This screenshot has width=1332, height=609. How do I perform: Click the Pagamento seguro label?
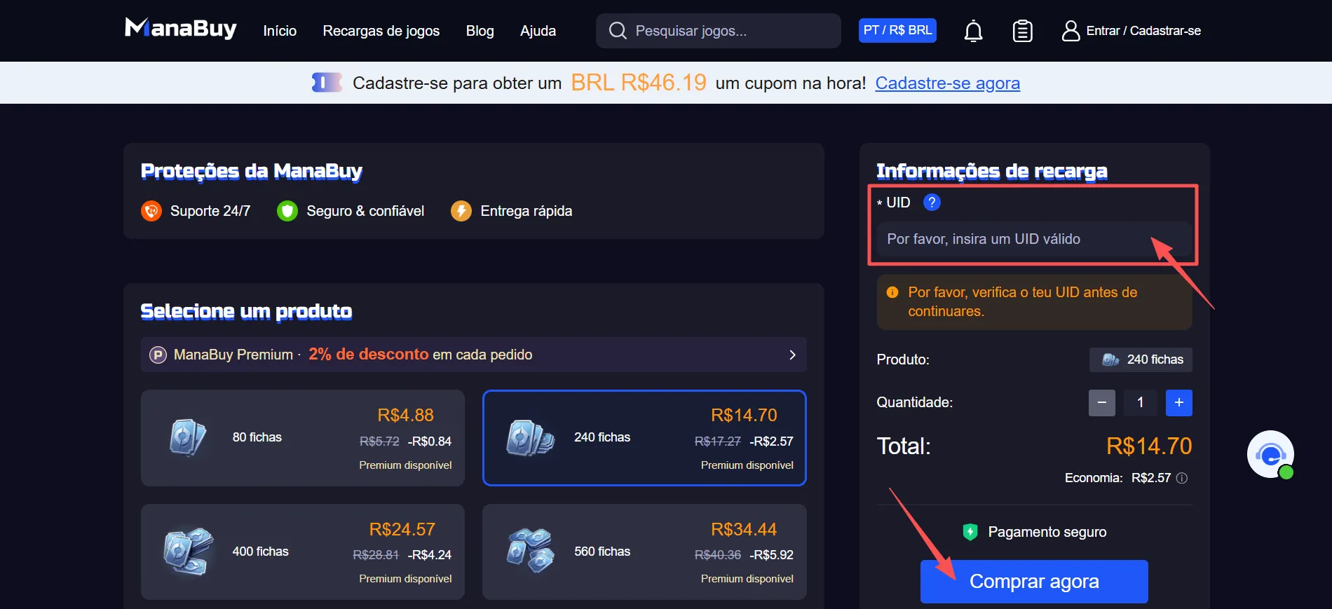pyautogui.click(x=1047, y=532)
